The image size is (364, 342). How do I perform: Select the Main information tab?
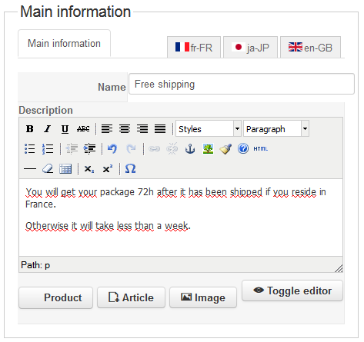pos(64,43)
